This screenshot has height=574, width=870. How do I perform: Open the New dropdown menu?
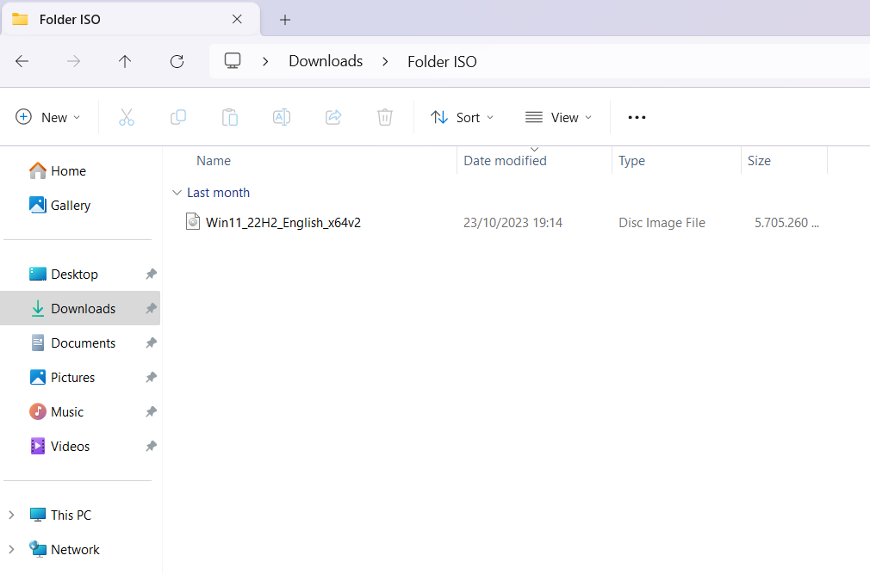[x=47, y=117]
